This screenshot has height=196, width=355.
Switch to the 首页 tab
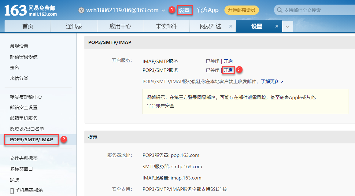point(28,26)
